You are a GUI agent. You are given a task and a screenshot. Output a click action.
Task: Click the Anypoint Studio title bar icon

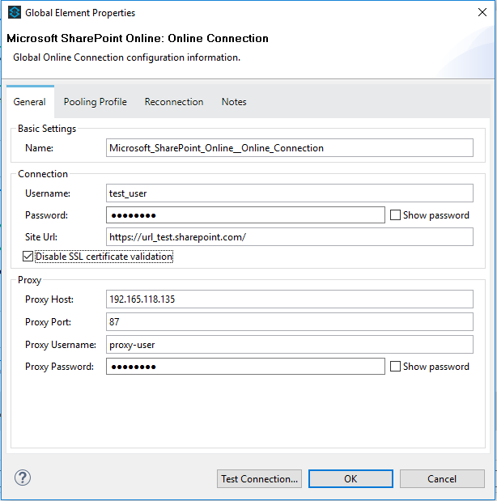click(x=14, y=13)
